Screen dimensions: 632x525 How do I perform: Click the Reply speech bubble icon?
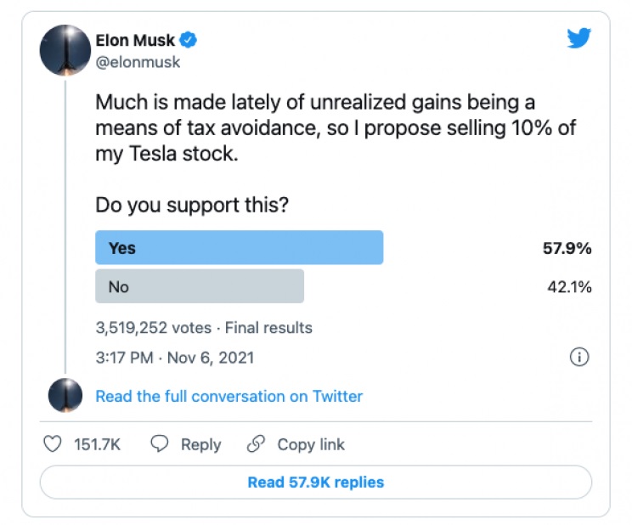click(160, 444)
